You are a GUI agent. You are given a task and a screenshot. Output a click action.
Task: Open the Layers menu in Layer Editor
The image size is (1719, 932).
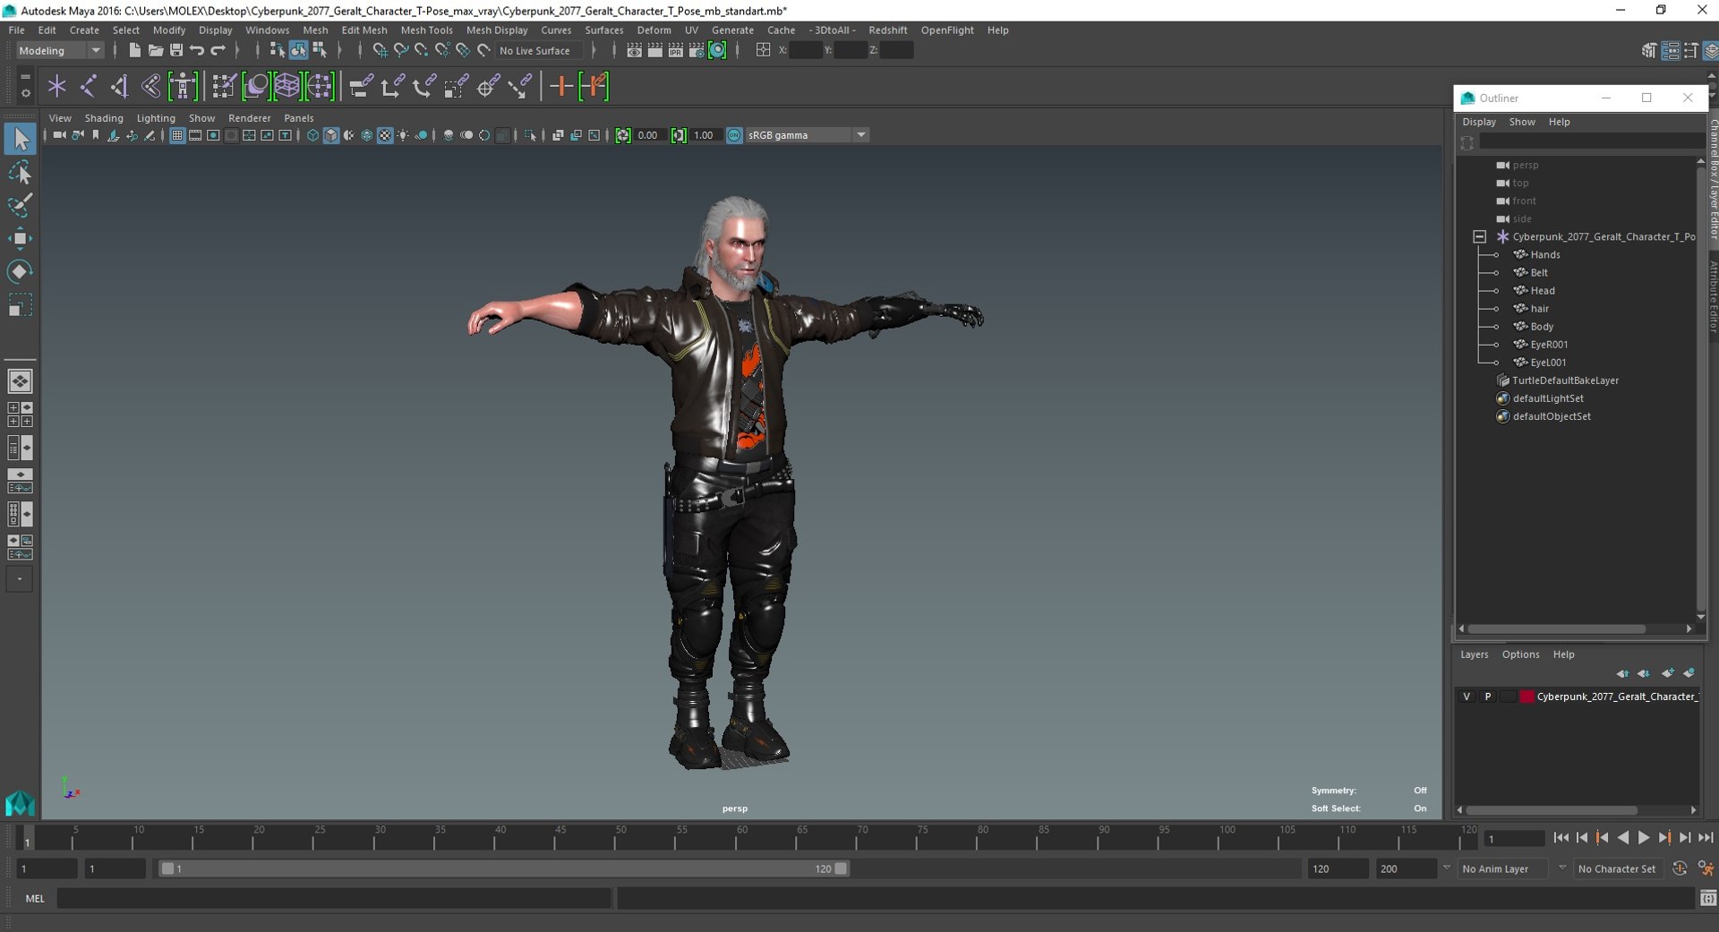1474,654
